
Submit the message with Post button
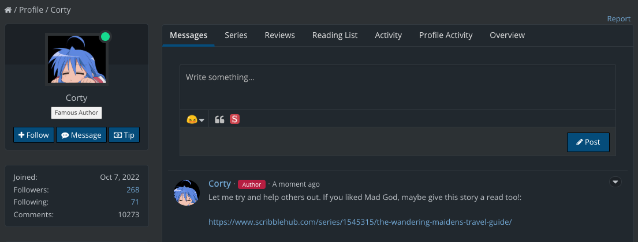(x=588, y=142)
